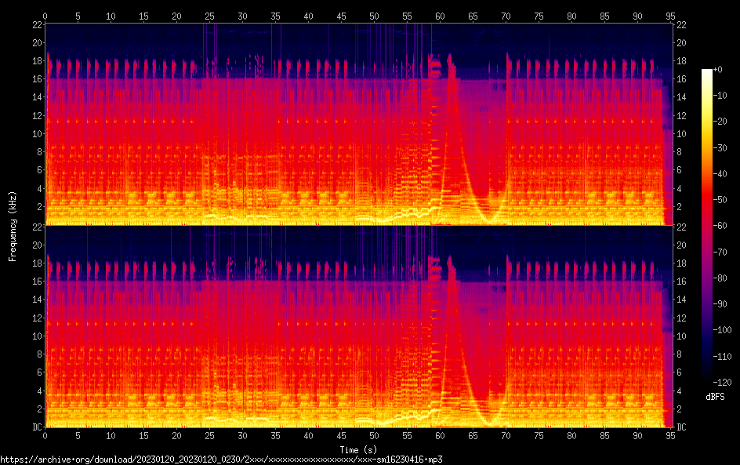Click the 0 tick on the top time axis
Viewport: 740px width, 465px height.
[x=45, y=15]
